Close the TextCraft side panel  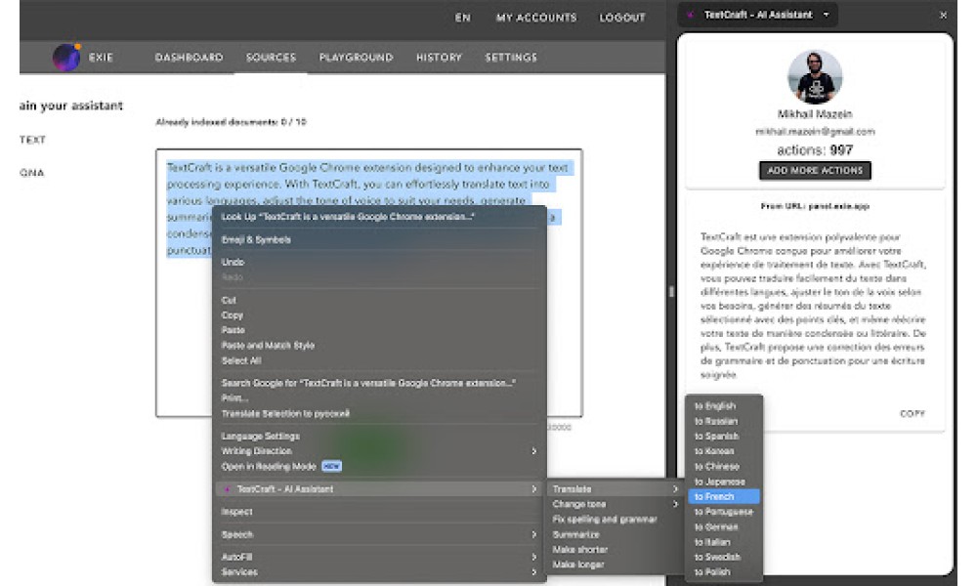pyautogui.click(x=944, y=15)
